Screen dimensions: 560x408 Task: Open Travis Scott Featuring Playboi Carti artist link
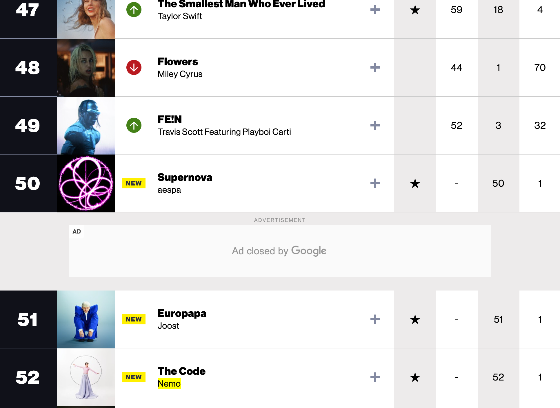[x=224, y=132]
